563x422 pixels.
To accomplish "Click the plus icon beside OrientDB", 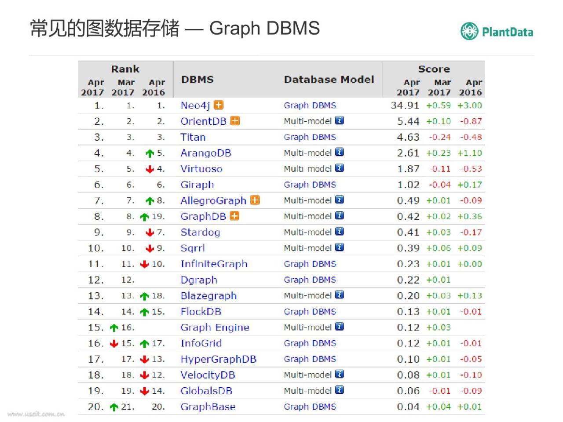I will (x=235, y=121).
